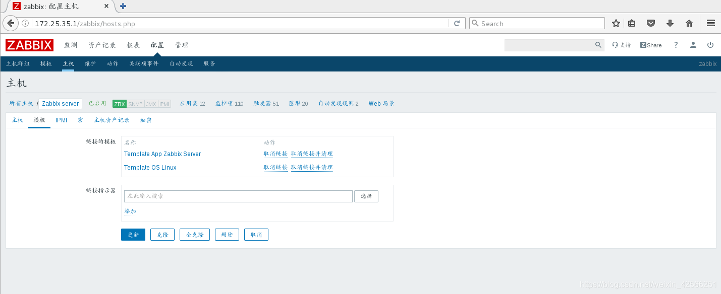Click the 添加 link
721x294 pixels.
[x=130, y=211]
